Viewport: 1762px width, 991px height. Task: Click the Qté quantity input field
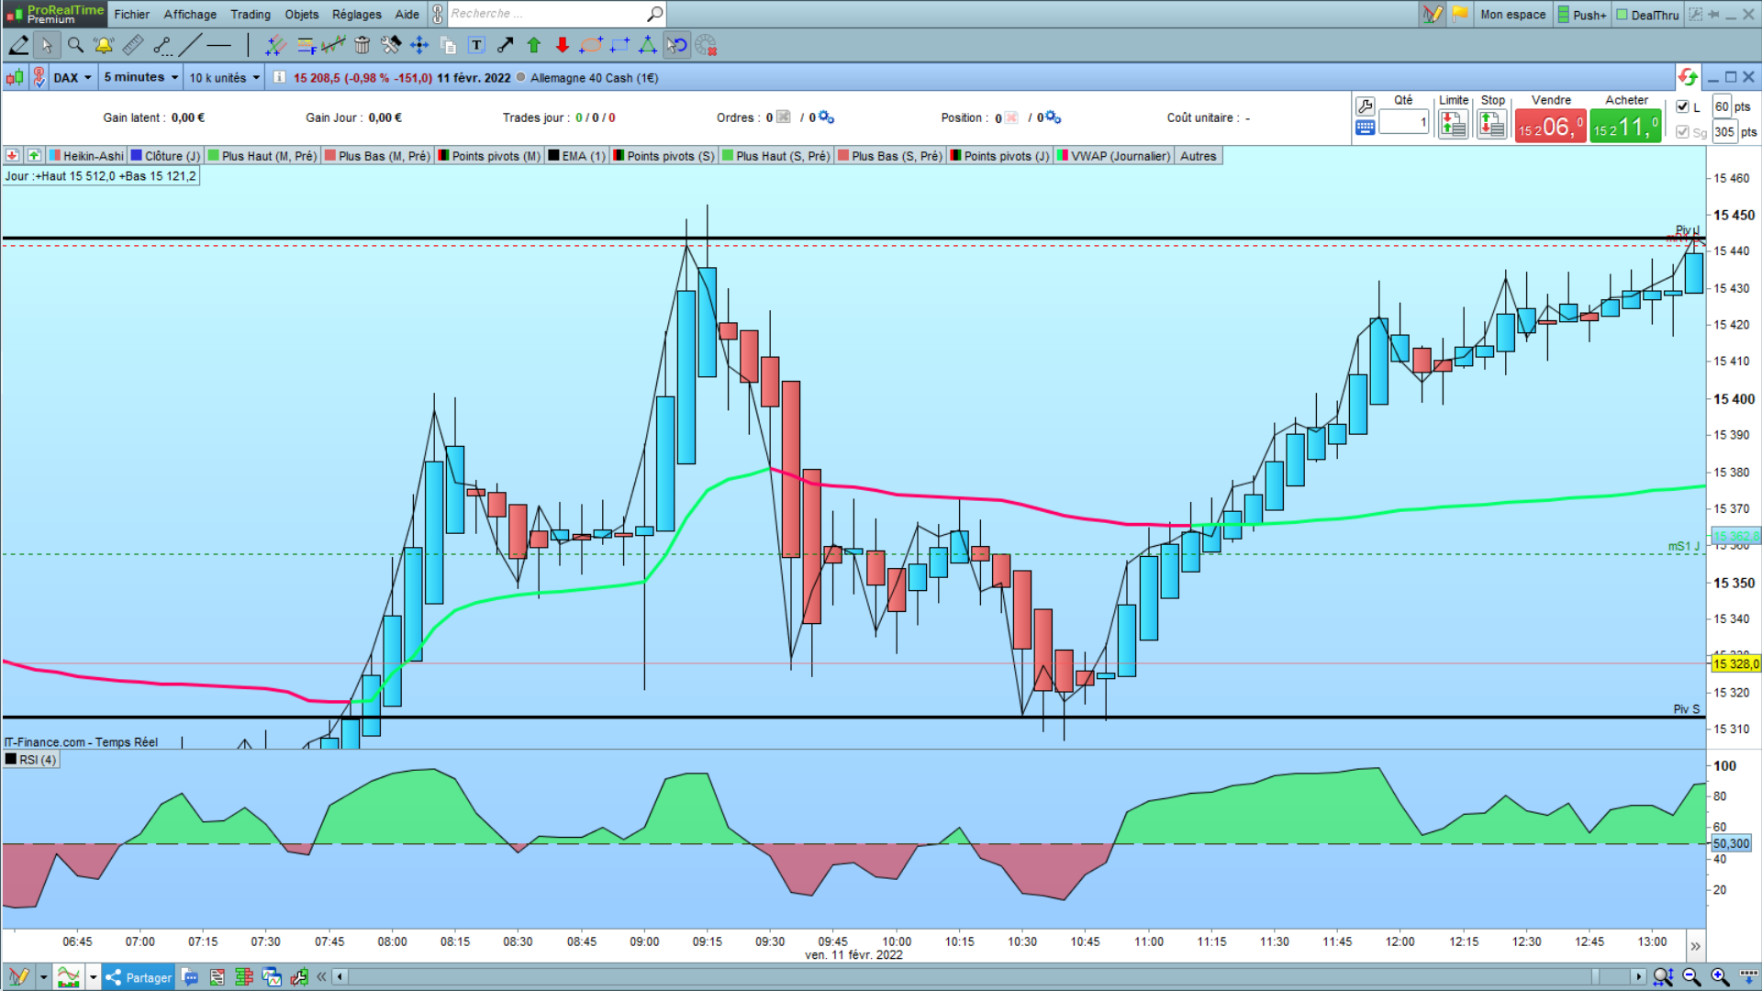(x=1403, y=121)
